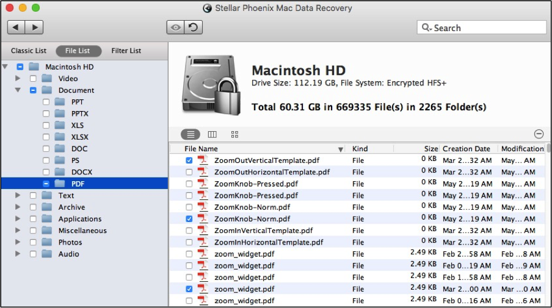Click the circled minus icon above file list

[x=539, y=134]
